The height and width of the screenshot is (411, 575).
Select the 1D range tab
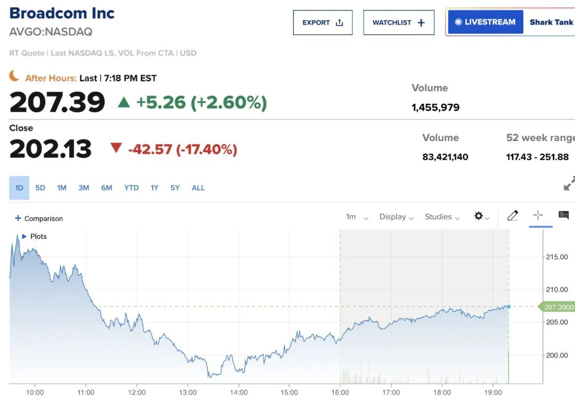coord(19,188)
